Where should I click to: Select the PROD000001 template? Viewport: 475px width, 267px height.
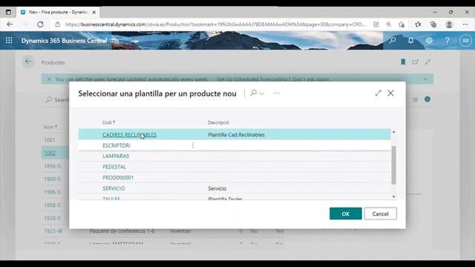click(118, 178)
